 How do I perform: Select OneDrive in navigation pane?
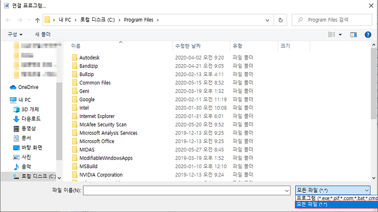[24, 87]
